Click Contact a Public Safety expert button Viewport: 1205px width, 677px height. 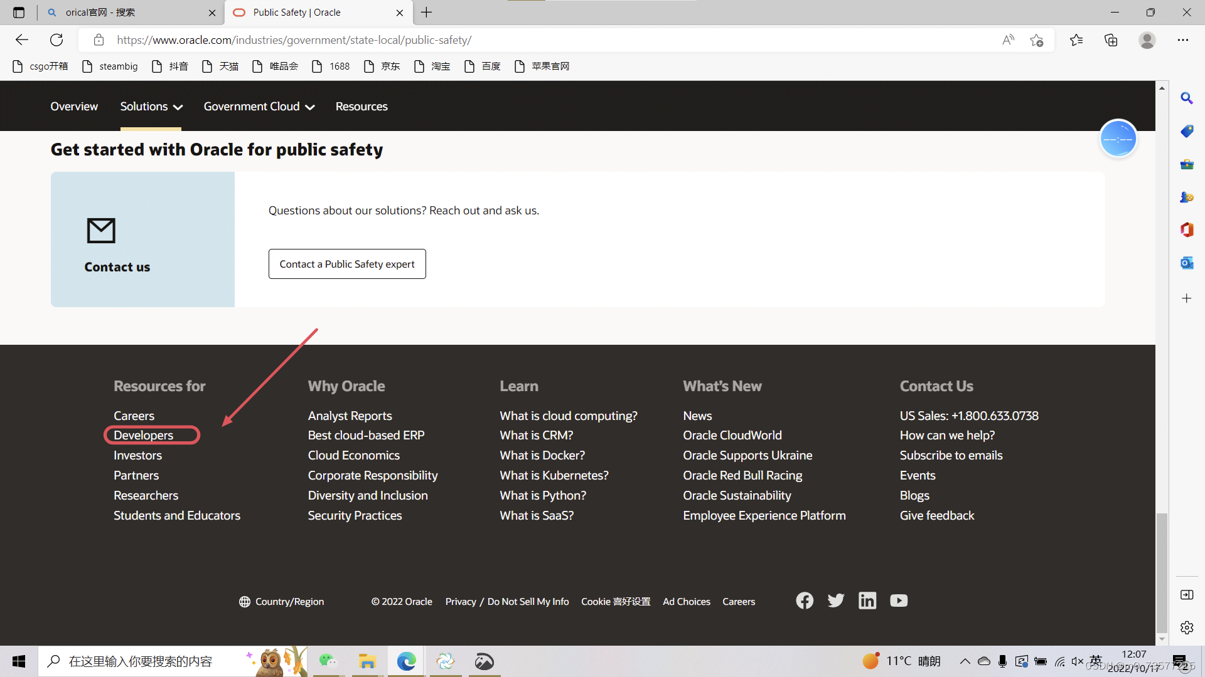[x=347, y=264]
